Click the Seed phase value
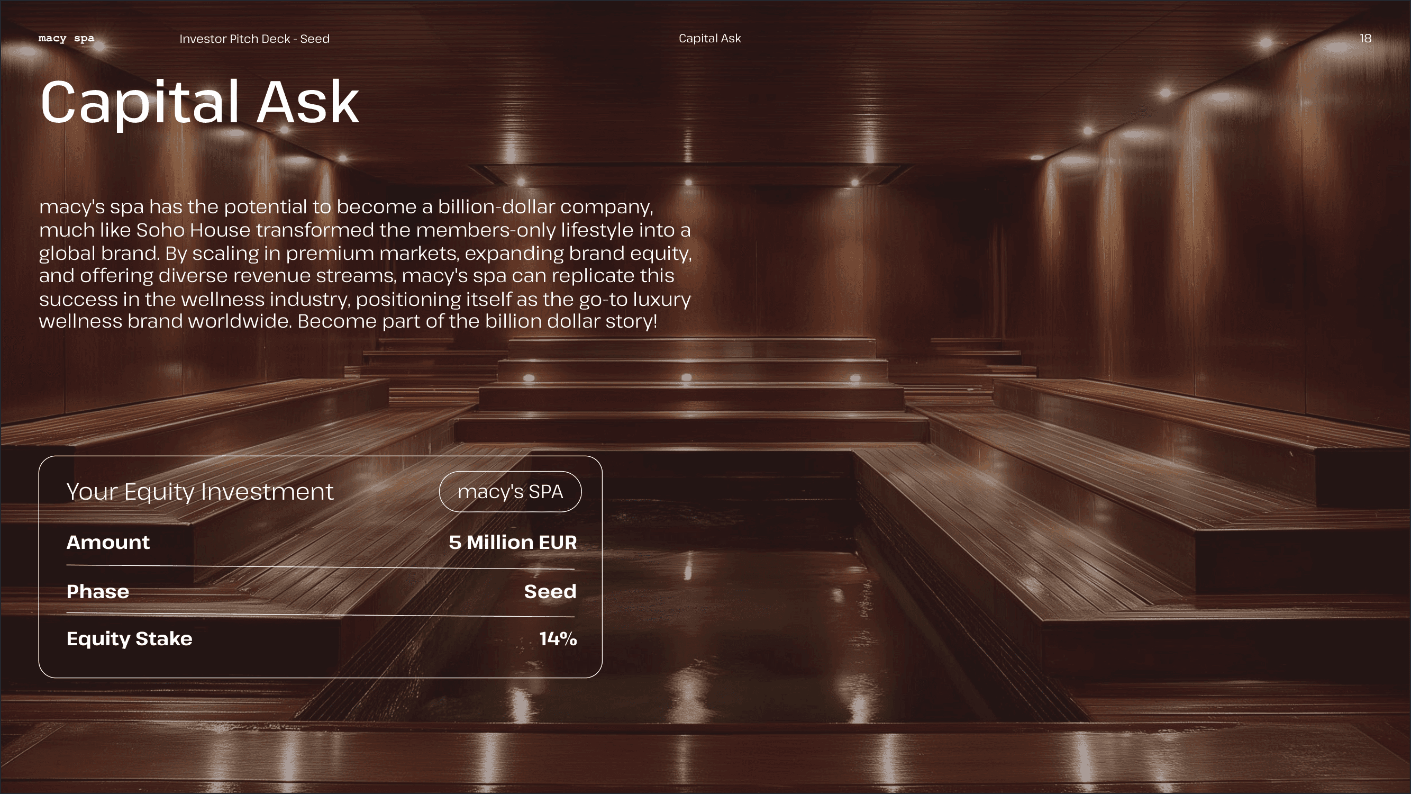Viewport: 1411px width, 794px height. (549, 592)
